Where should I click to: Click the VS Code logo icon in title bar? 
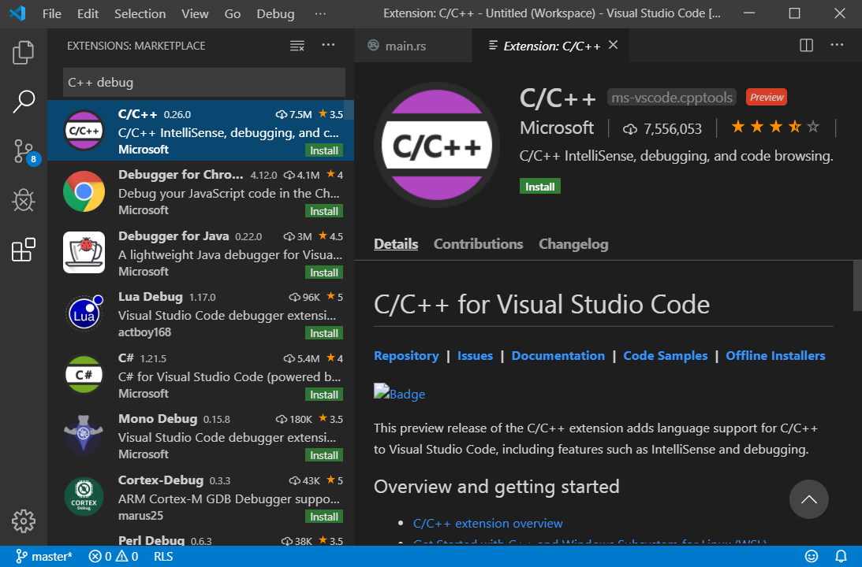point(17,13)
